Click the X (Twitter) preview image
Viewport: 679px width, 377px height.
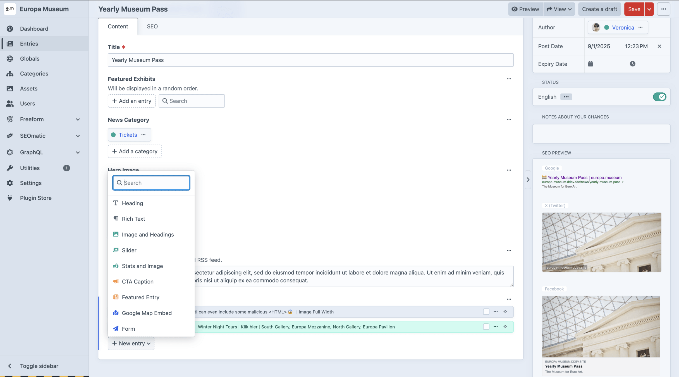[601, 242]
